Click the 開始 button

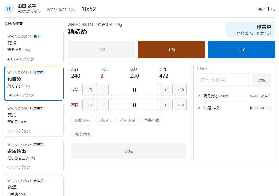click(101, 50)
